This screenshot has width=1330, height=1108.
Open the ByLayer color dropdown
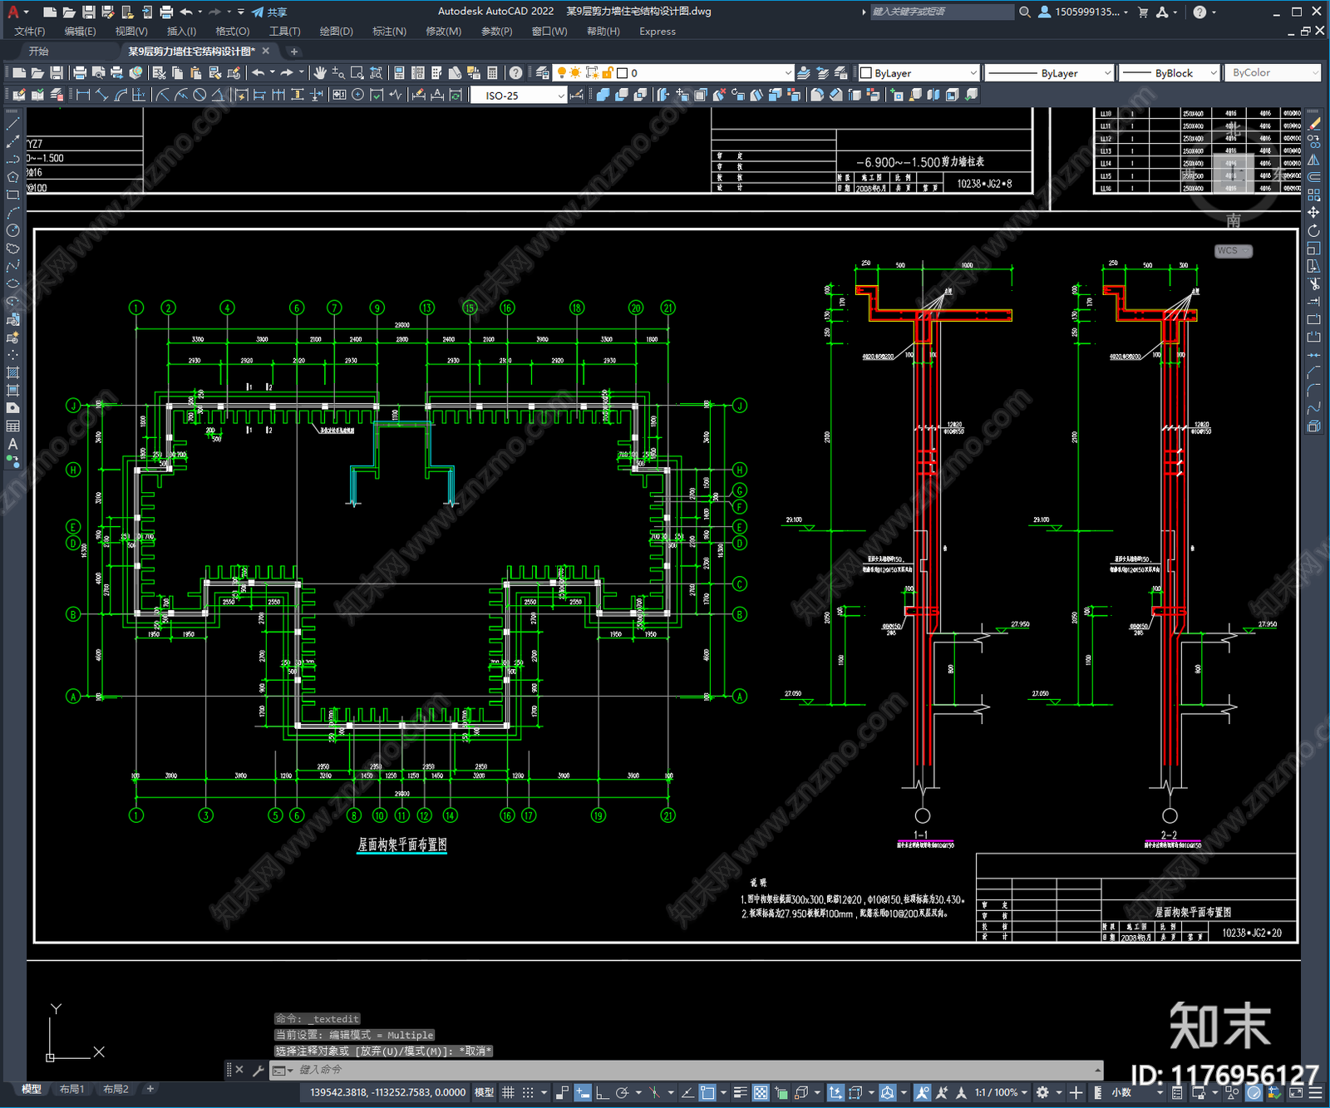tap(919, 73)
